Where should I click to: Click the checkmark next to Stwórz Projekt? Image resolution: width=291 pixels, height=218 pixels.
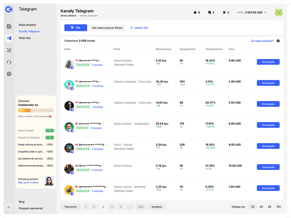pos(50,131)
